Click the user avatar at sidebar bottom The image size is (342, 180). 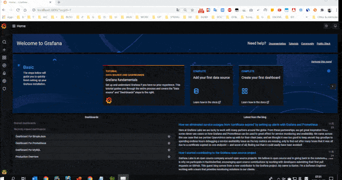point(4,172)
